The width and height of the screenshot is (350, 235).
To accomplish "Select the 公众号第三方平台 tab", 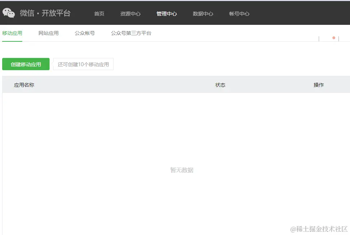I will [131, 33].
